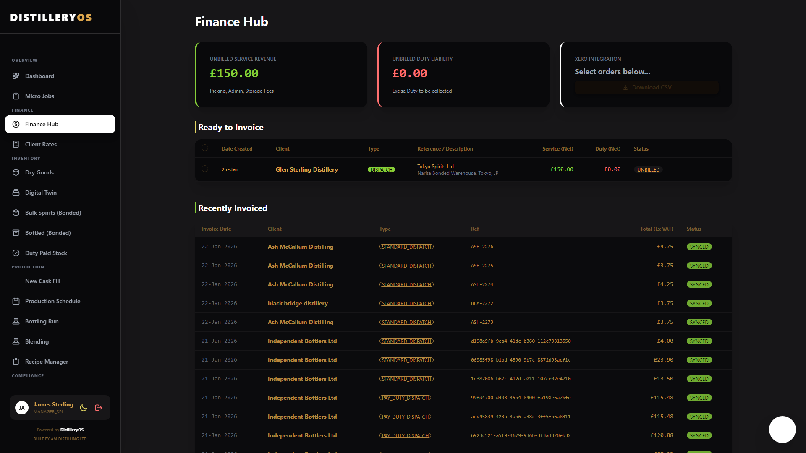The height and width of the screenshot is (453, 806).
Task: Go to Micro Jobs page
Action: point(60,96)
